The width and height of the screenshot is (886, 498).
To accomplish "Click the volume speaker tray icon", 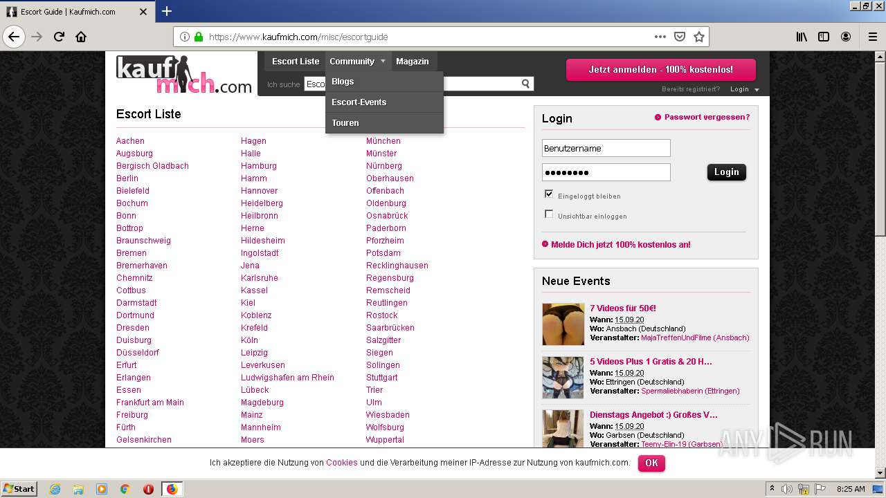I will [x=787, y=489].
